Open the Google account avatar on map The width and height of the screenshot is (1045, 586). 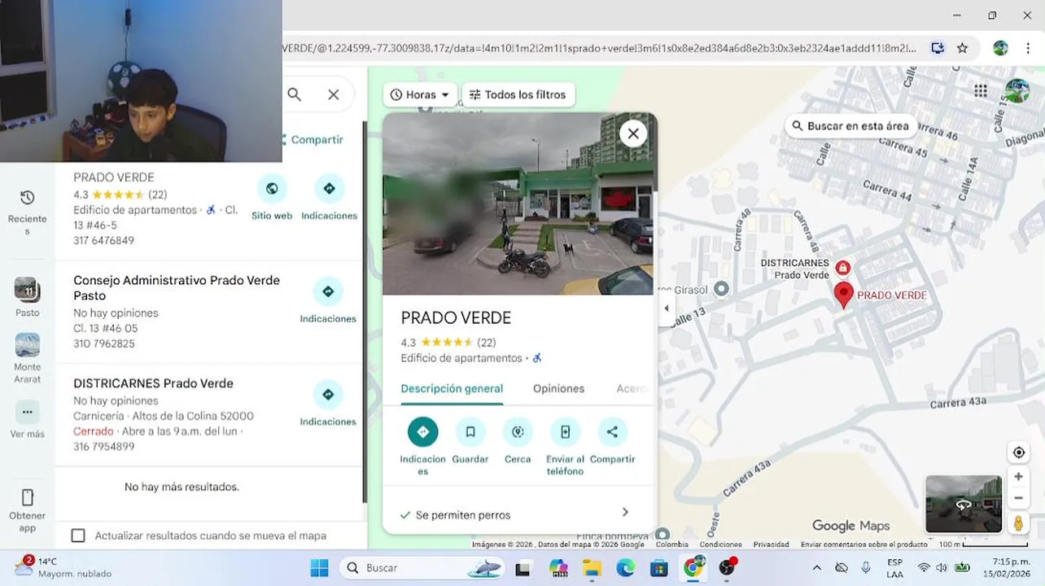[x=1017, y=91]
